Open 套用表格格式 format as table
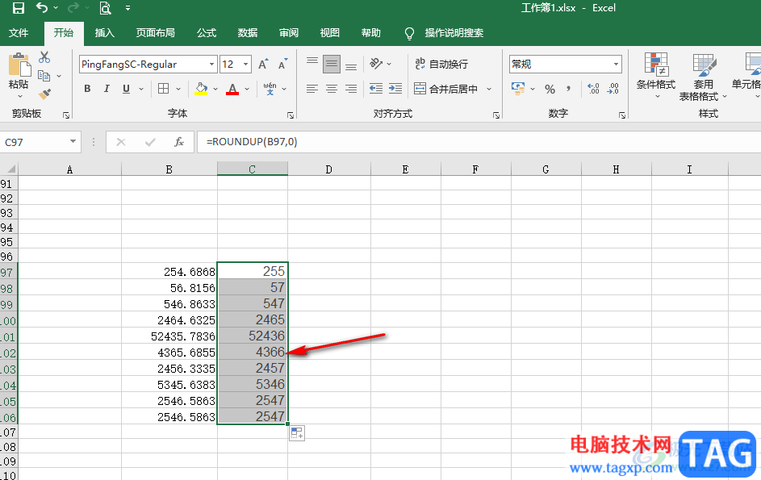The image size is (761, 480). [703, 77]
